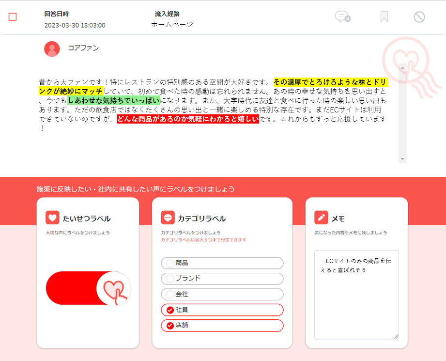Click the comment dismiss speech bubble icon
The image size is (446, 361).
(x=342, y=17)
